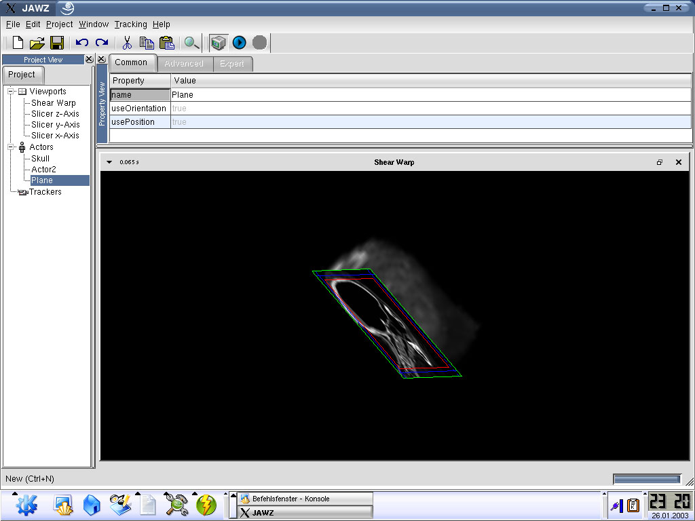Open a project with the folder icon

pos(37,43)
